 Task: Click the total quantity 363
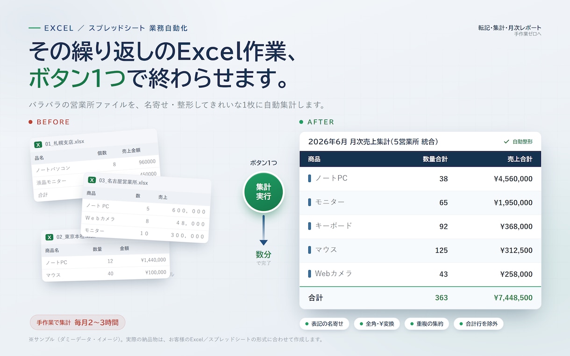tap(442, 298)
